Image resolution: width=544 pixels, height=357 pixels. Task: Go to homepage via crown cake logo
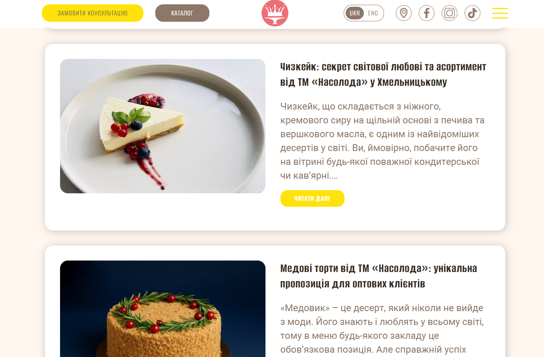[x=275, y=13]
